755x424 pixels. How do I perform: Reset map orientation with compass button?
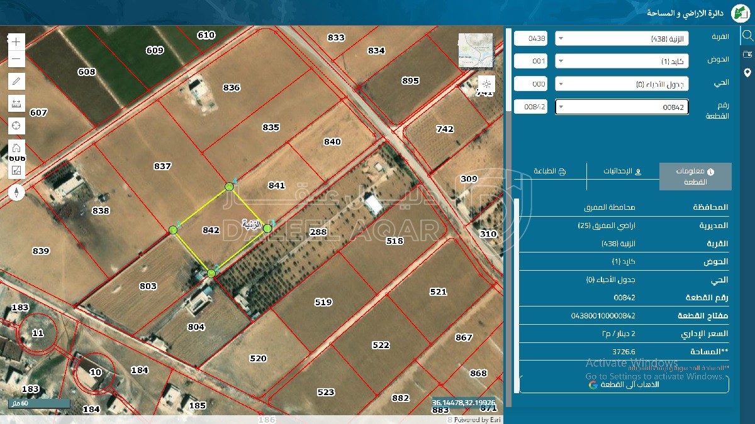point(16,192)
